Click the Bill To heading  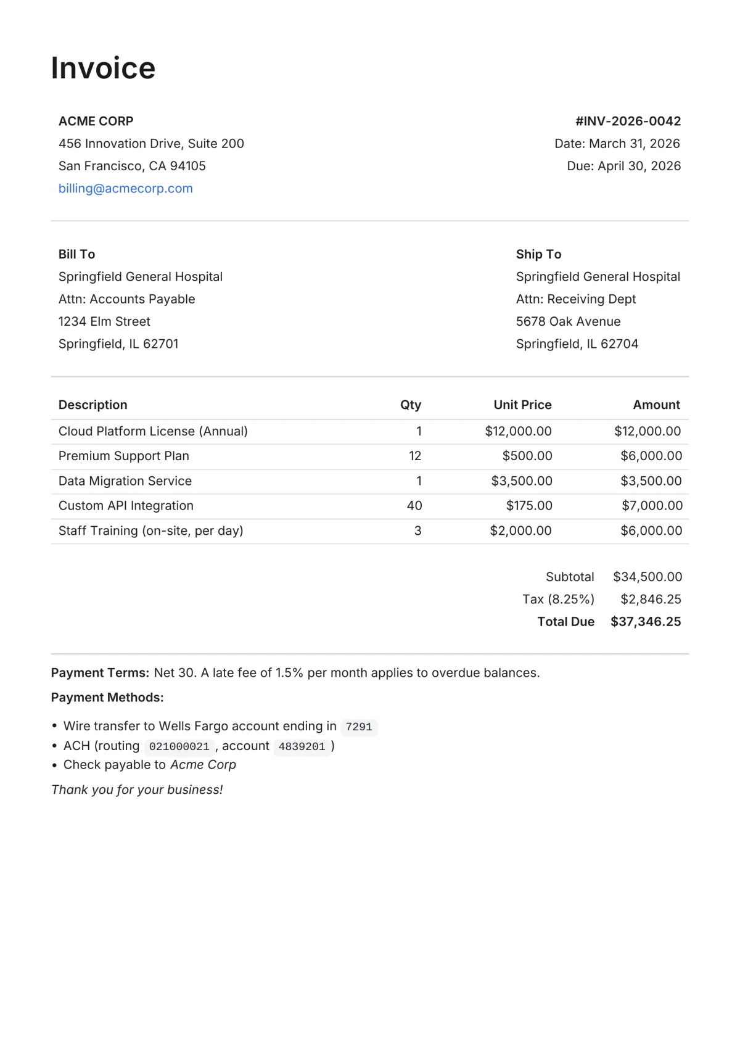76,255
